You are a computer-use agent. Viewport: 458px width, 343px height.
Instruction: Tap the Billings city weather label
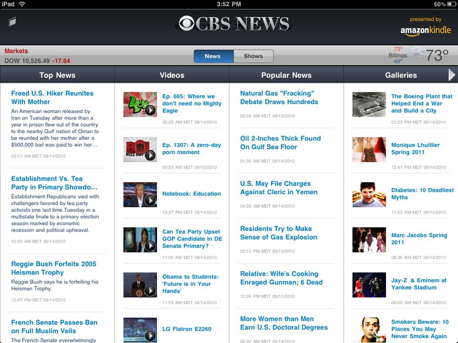pyautogui.click(x=397, y=55)
